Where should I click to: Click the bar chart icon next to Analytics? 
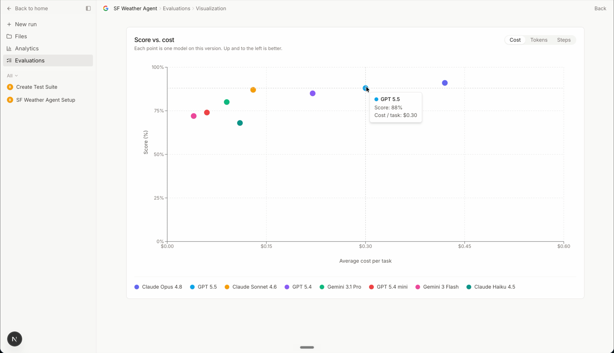[x=9, y=48]
